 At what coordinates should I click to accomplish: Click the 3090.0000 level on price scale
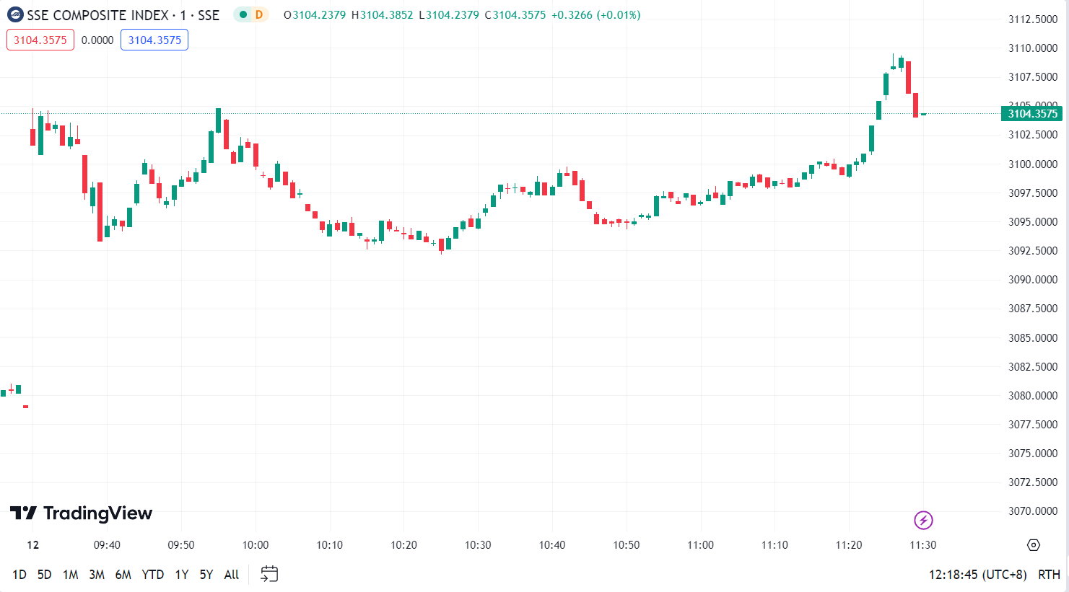[x=1032, y=280]
